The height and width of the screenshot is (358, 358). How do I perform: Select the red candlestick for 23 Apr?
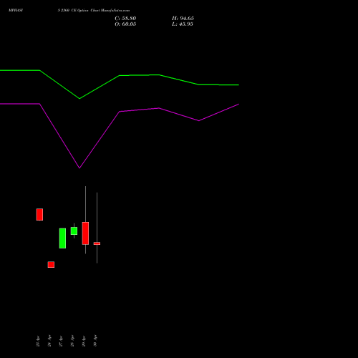tap(39, 215)
